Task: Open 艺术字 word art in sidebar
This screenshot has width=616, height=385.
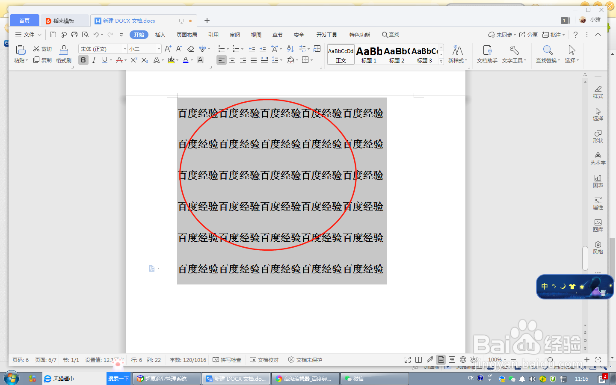Action: tap(598, 159)
